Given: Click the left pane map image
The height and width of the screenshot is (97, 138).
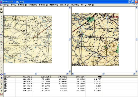Looking at the screenshot, I should [28, 39].
